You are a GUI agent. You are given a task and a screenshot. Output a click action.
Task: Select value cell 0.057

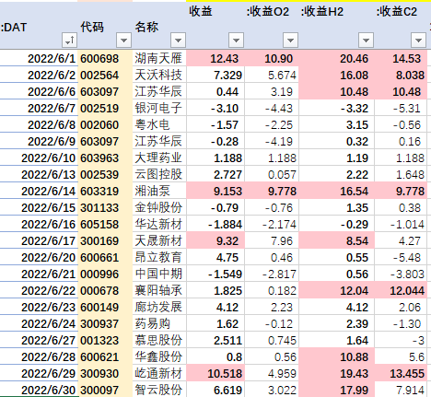[272, 174]
